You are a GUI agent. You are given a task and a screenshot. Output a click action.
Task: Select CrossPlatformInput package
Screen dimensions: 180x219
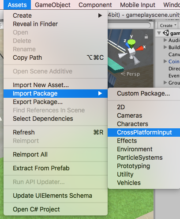tap(144, 132)
